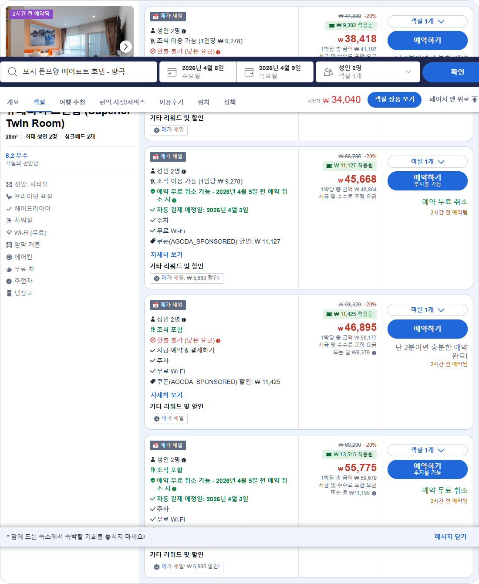This screenshot has width=479, height=584.
Task: Click 자세히 보기 in ₩45,668 offer
Action: point(166,255)
